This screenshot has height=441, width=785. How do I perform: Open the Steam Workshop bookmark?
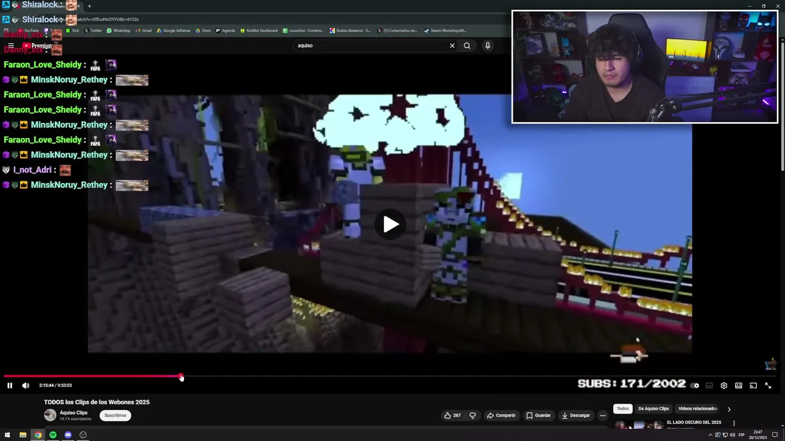(x=445, y=30)
